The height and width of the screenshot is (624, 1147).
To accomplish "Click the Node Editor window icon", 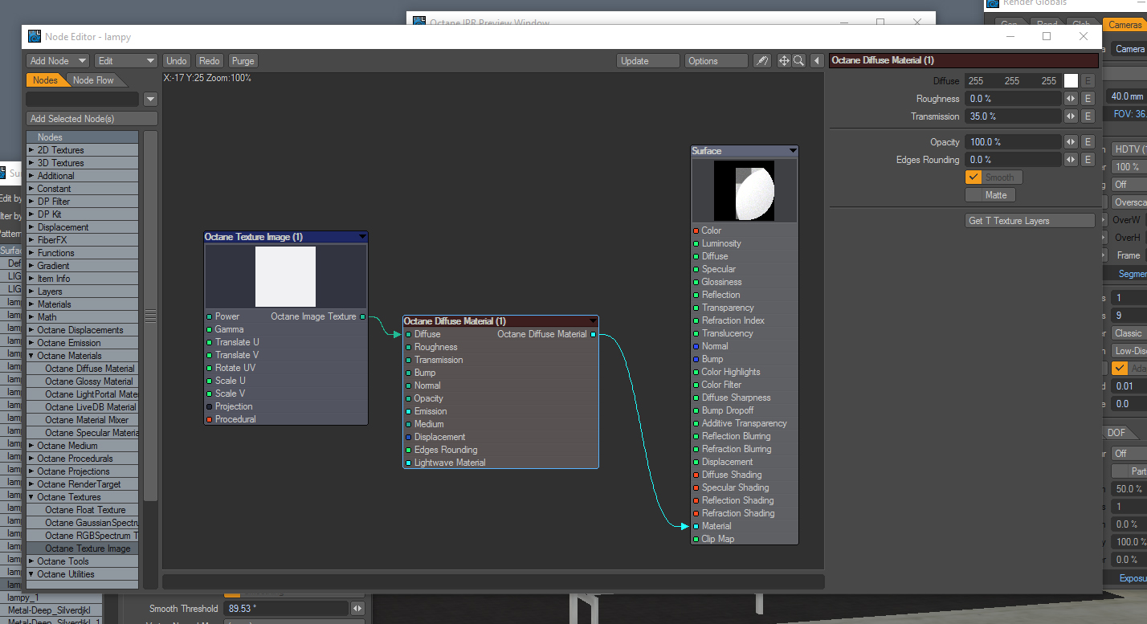I will pyautogui.click(x=35, y=36).
